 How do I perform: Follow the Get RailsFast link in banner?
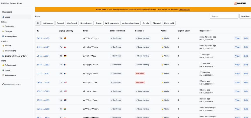184,10
